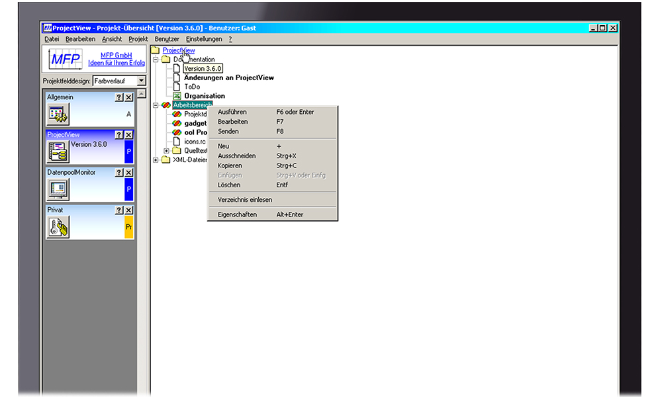Viewport: 662px width, 397px height.
Task: Click the blue P swatch on DatenpoolMonitor panel
Action: point(129,189)
